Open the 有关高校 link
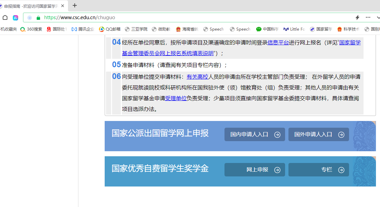The image size is (380, 207). click(x=198, y=77)
